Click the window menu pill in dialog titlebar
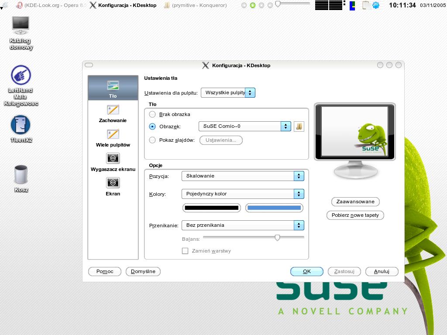The width and height of the screenshot is (447, 335). pos(89,65)
